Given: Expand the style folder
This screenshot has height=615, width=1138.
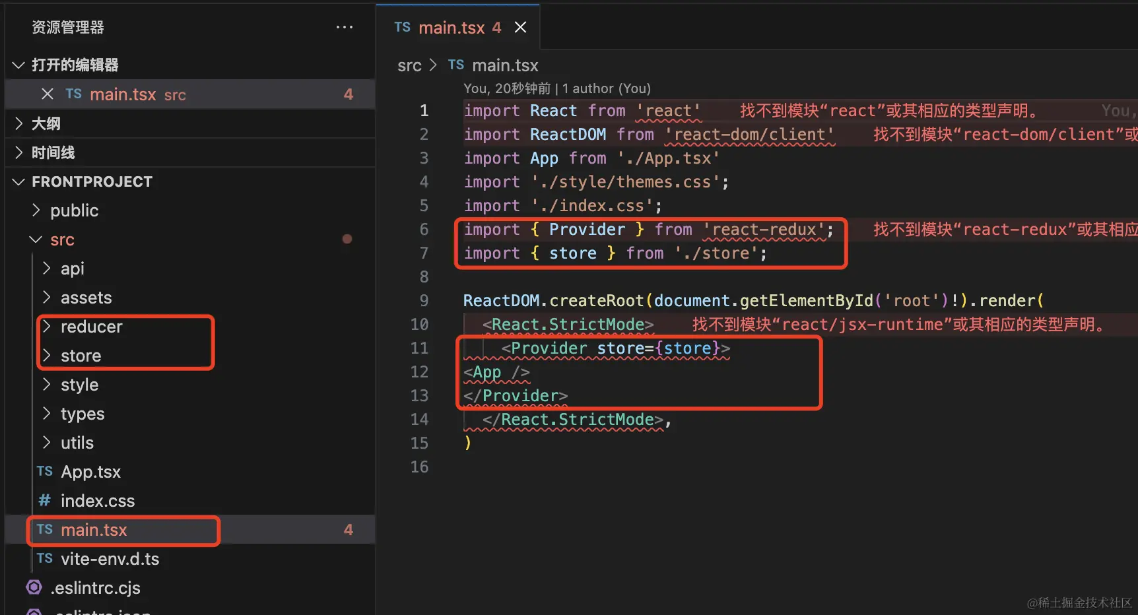Looking at the screenshot, I should pyautogui.click(x=47, y=385).
